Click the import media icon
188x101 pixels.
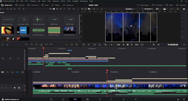(7, 9)
